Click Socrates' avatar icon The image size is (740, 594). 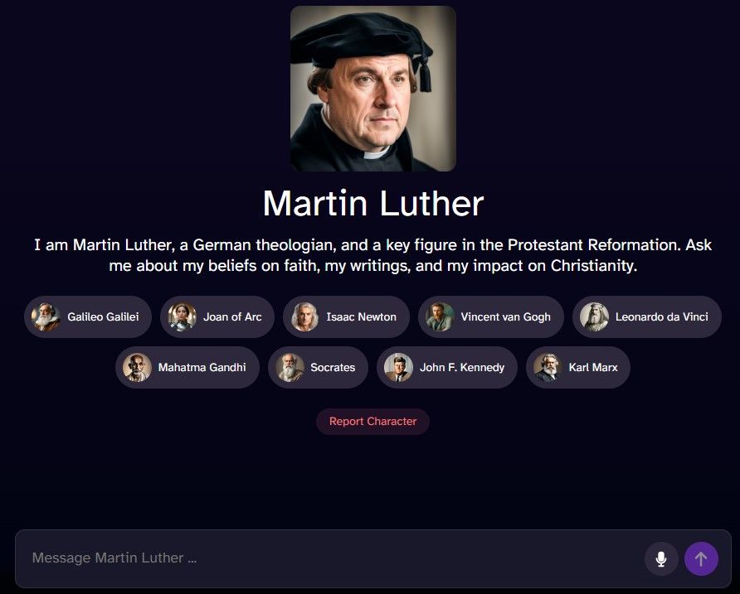(290, 367)
